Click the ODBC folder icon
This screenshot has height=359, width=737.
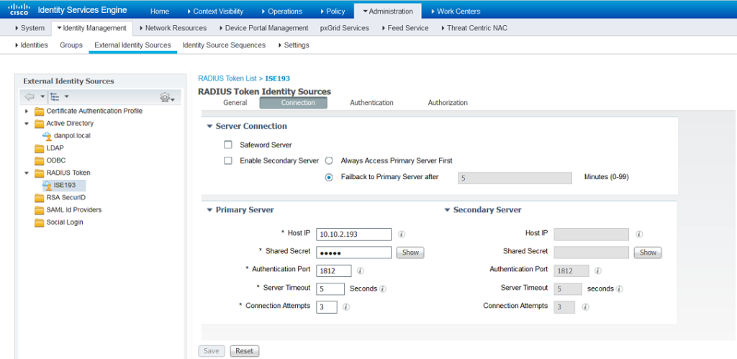40,160
